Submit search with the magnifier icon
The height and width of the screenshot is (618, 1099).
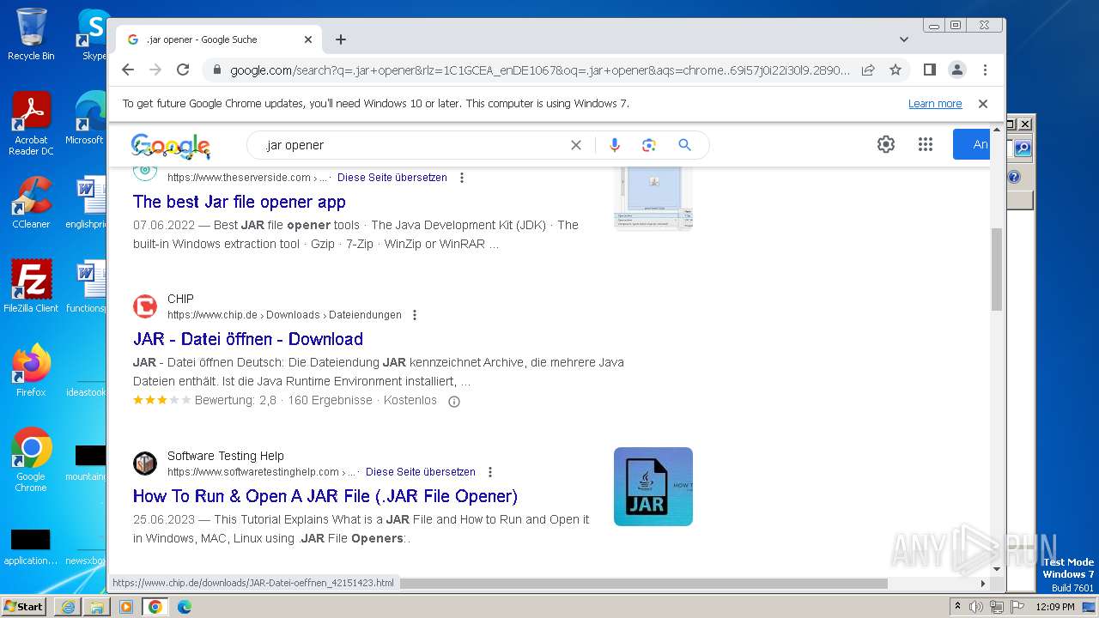684,145
